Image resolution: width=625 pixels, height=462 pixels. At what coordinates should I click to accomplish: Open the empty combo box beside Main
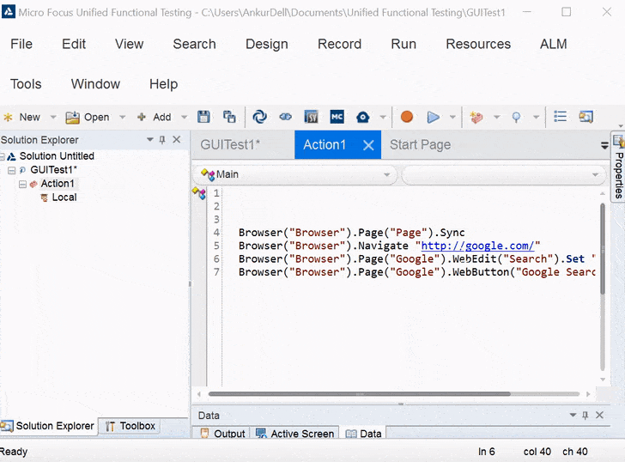(503, 174)
